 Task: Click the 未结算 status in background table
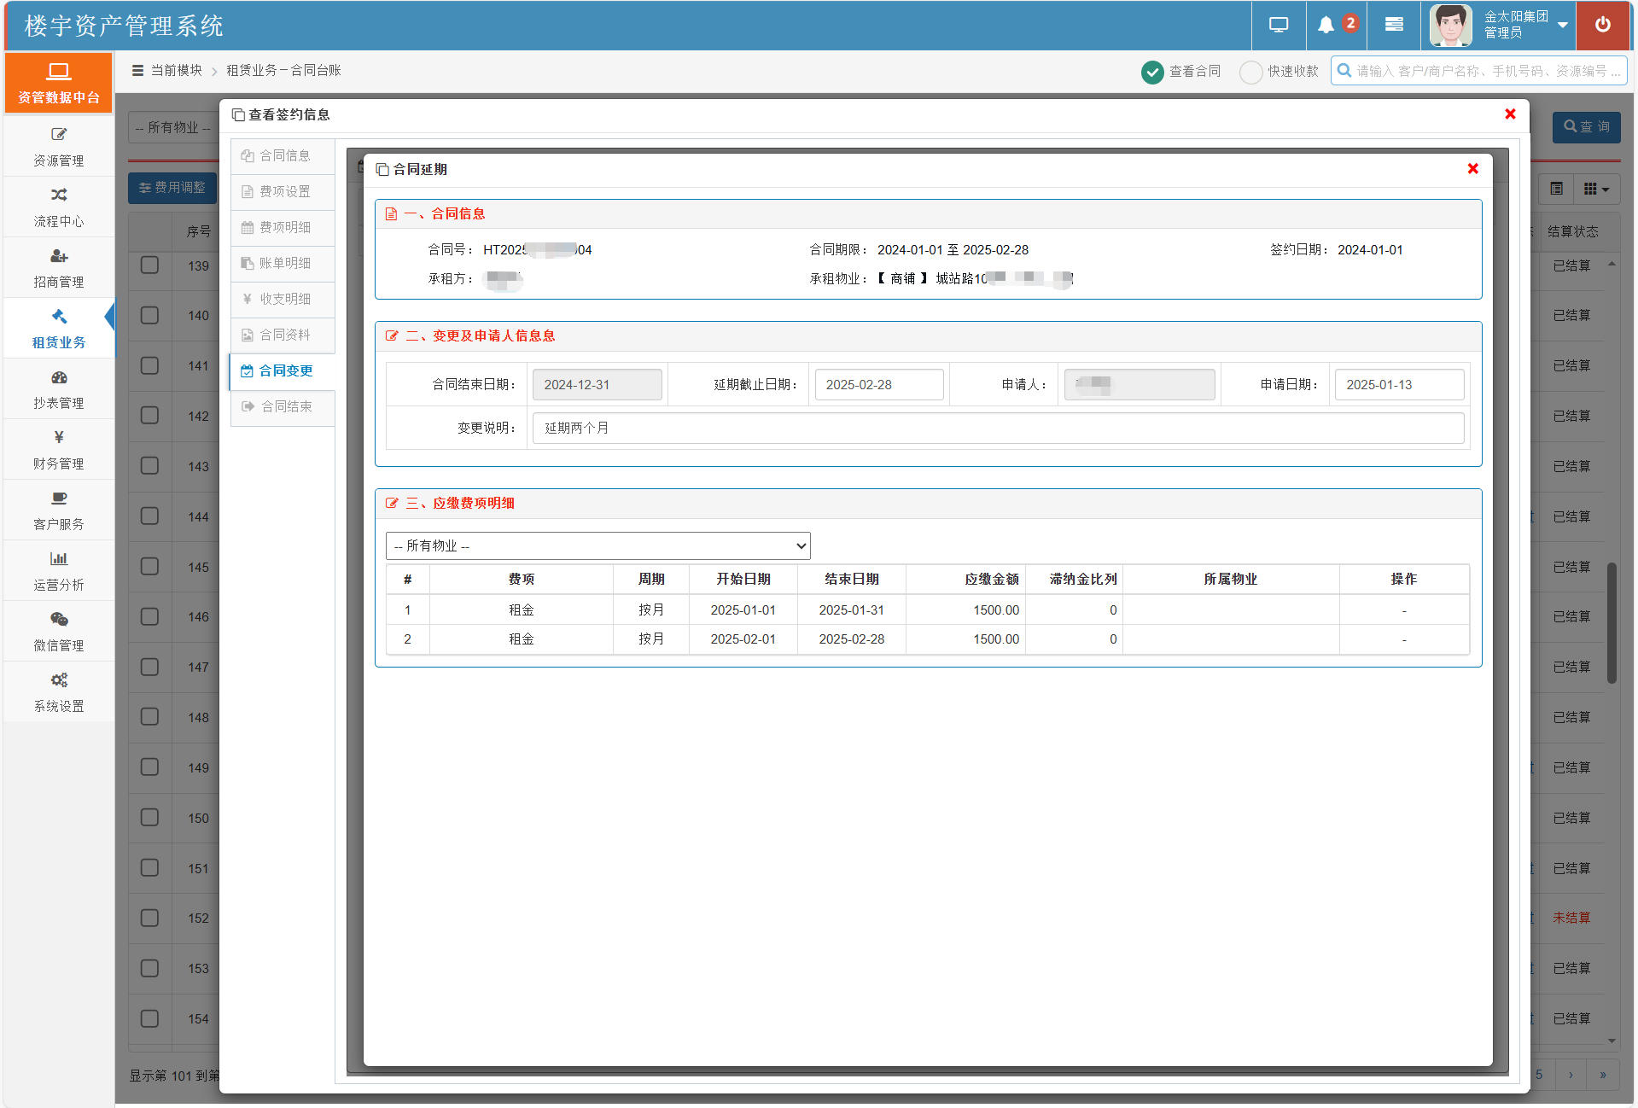coord(1571,918)
